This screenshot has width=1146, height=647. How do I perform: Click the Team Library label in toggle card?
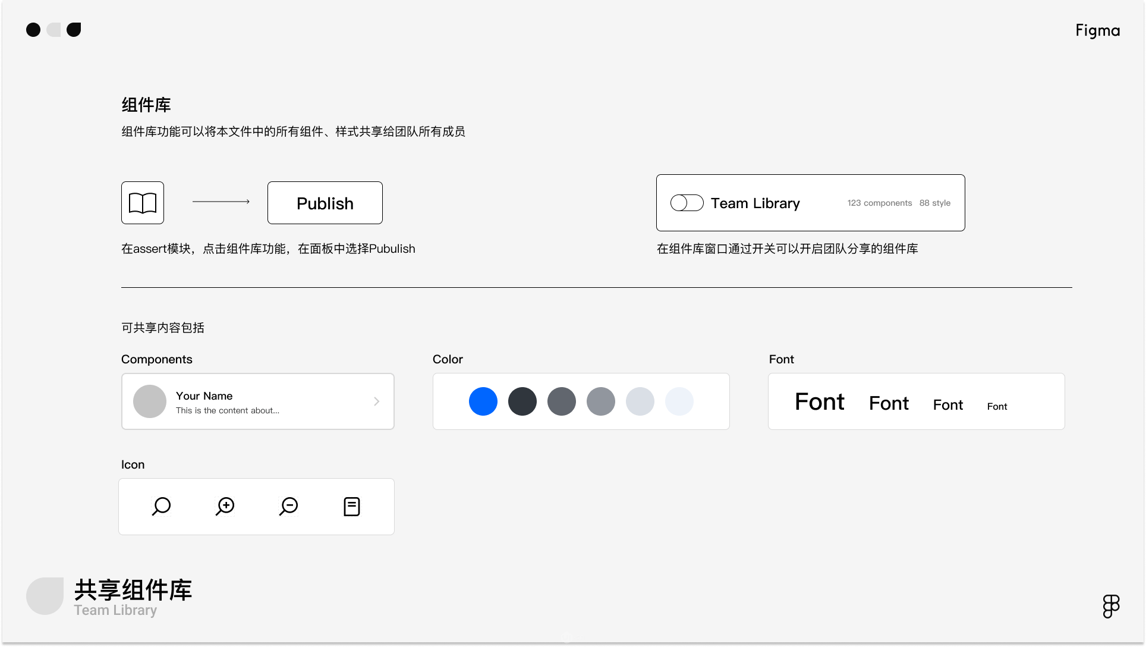[x=755, y=203]
